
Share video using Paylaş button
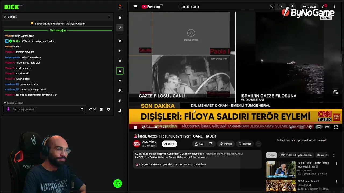click(x=225, y=144)
